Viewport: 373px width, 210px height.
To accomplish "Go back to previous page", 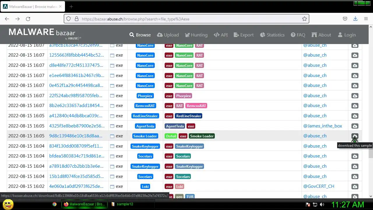I will [x=7, y=19].
